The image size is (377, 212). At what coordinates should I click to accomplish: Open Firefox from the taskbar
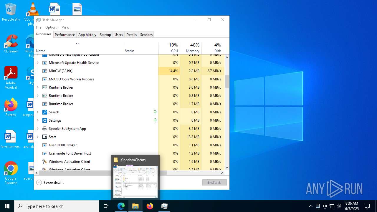point(150,206)
